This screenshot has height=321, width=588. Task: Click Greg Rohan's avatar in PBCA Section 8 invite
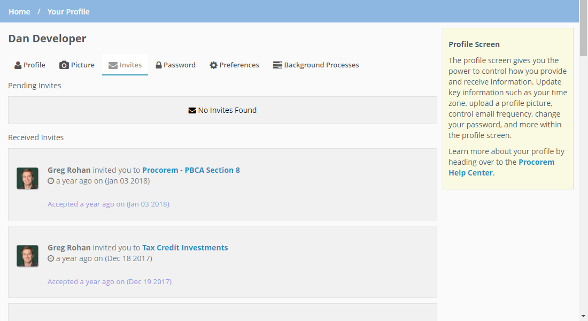coord(27,178)
